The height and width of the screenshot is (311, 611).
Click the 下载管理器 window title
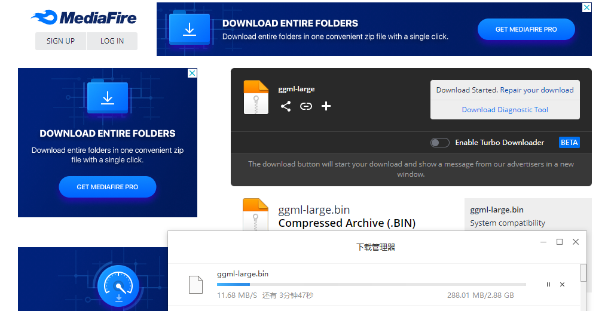point(375,247)
